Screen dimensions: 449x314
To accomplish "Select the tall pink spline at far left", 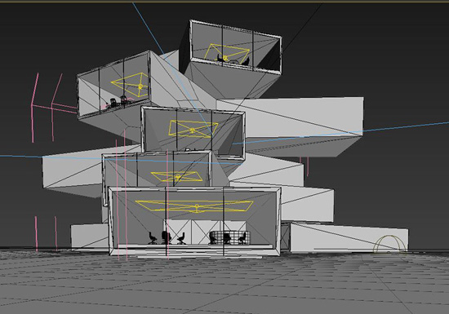I will (x=34, y=107).
